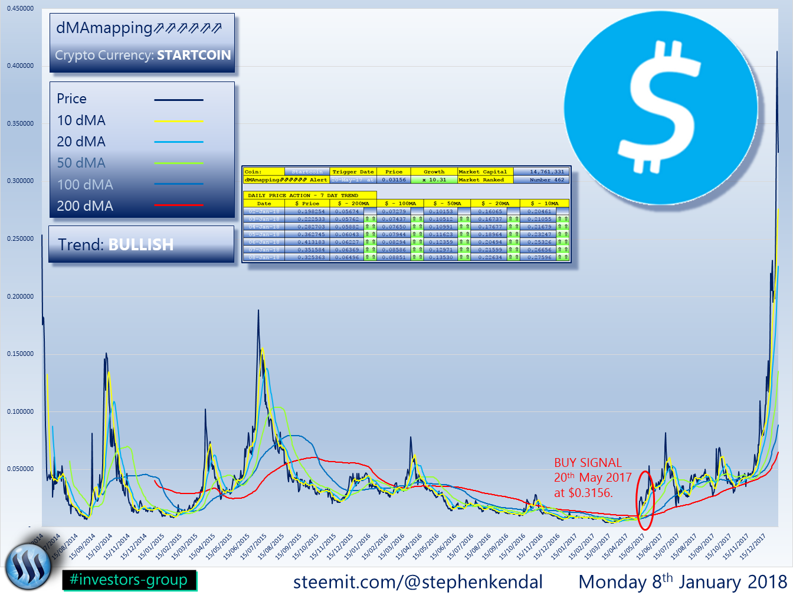Screen dimensions: 793x595
Task: Click the Coin: label cell
Action: pos(264,172)
